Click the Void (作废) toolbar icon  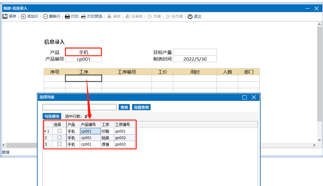coord(150,16)
